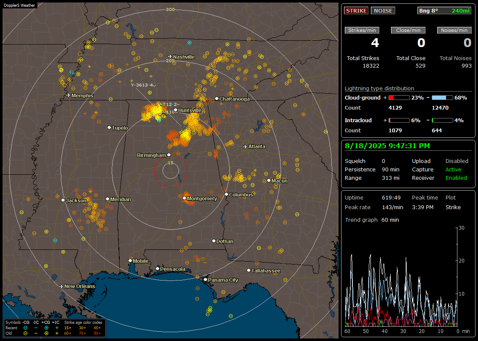Click the Panama City marker dot
The width and height of the screenshot is (478, 341).
click(205, 279)
